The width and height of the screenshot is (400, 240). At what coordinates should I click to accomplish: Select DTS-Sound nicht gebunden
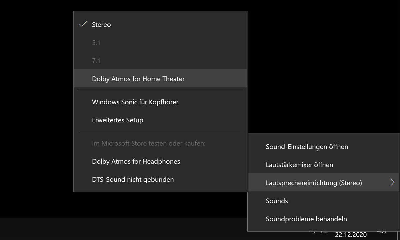click(x=161, y=179)
